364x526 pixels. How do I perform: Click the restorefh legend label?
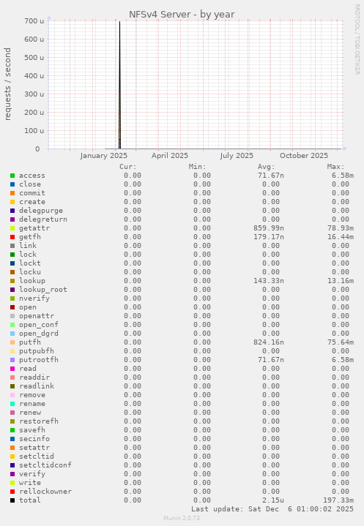(x=39, y=421)
